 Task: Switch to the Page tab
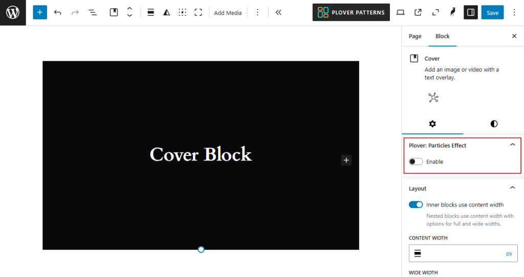(x=415, y=36)
